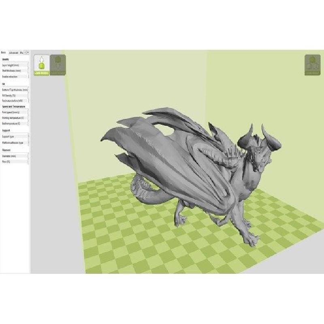The width and height of the screenshot is (324, 324).
Task: Select the partially hidden Plugins tab
Action: [21, 53]
